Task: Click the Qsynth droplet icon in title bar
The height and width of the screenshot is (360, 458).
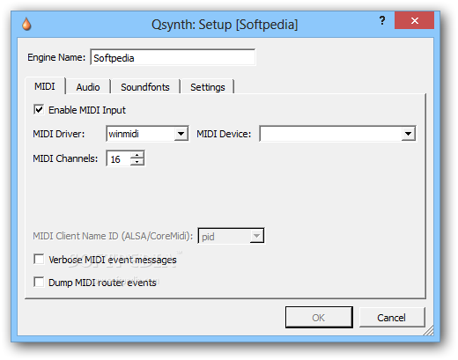Action: click(x=26, y=24)
